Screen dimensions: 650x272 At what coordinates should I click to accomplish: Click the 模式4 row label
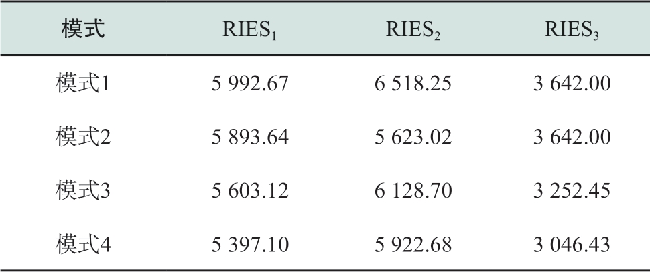pyautogui.click(x=83, y=245)
